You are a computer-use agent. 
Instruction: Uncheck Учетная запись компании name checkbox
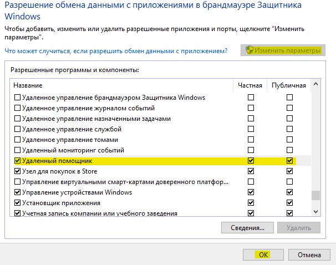click(17, 213)
